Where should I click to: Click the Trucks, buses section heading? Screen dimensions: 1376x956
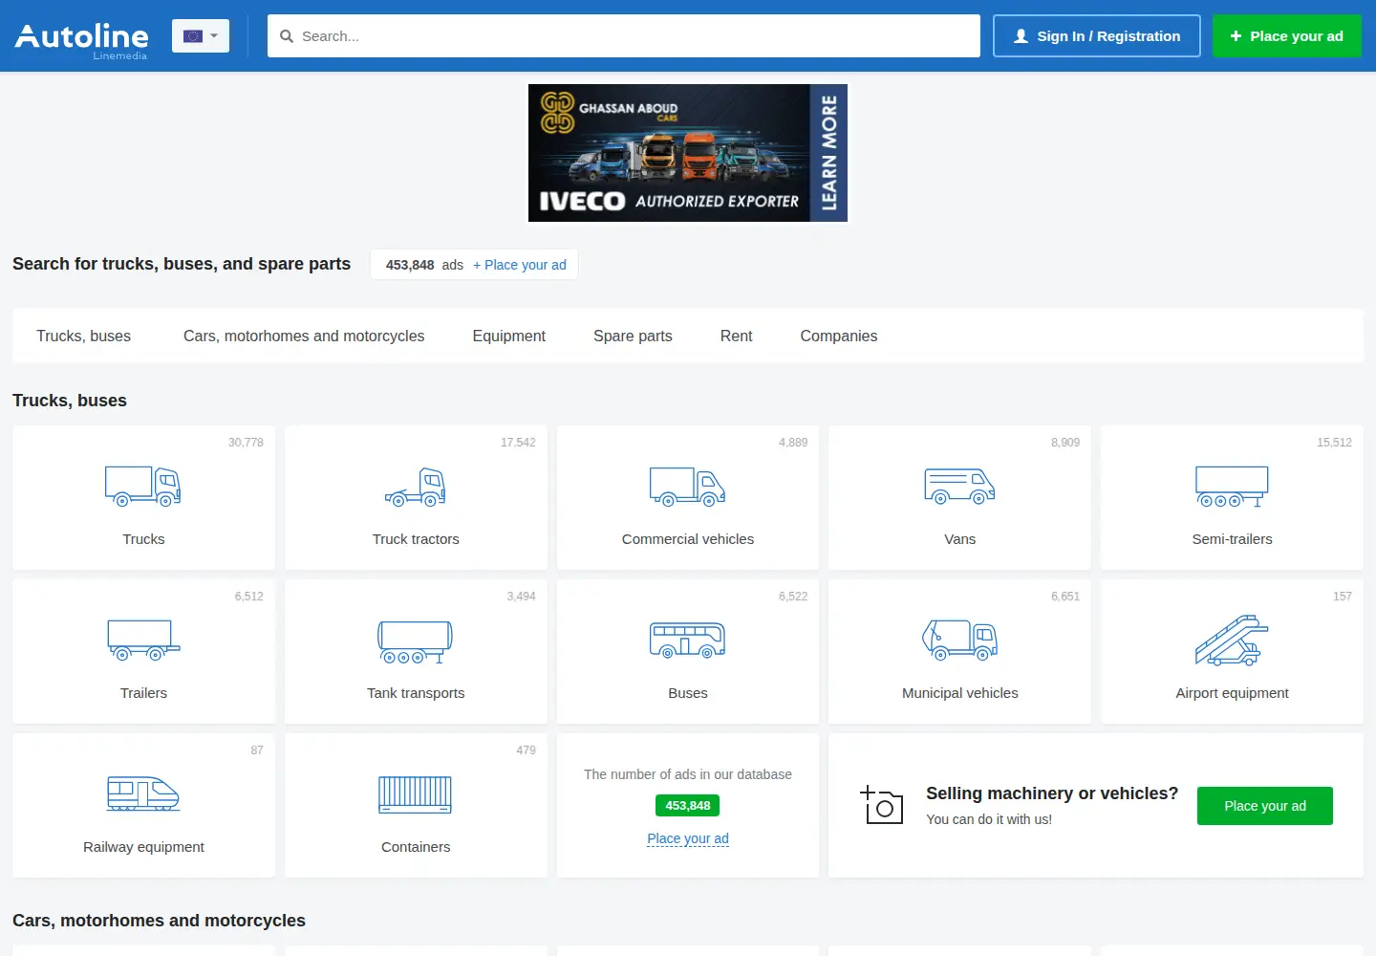70,401
